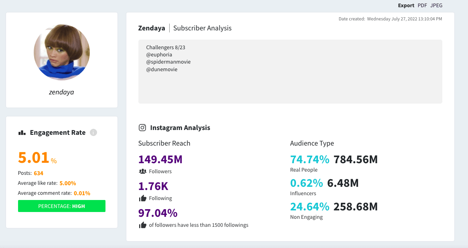The image size is (468, 248).
Task: Click the Export label
Action: point(406,6)
